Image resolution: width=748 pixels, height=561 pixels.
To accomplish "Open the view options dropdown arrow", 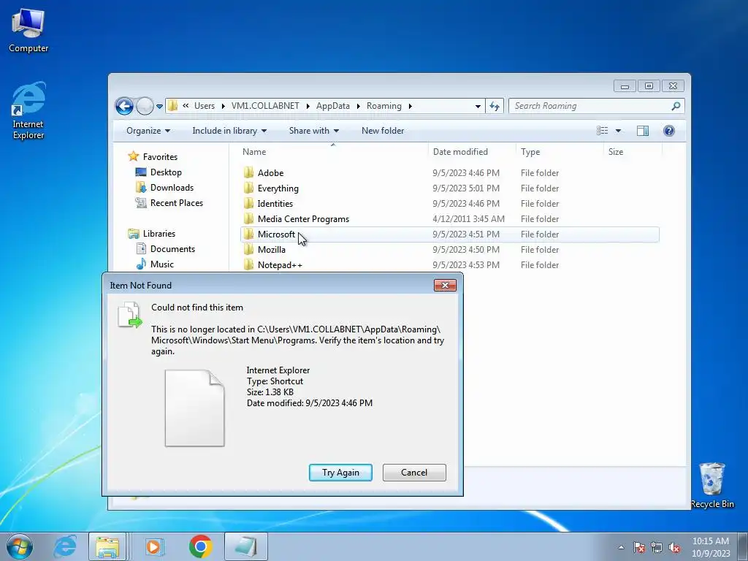I will point(618,131).
